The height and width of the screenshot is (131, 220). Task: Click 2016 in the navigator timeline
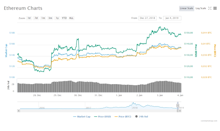42,108
